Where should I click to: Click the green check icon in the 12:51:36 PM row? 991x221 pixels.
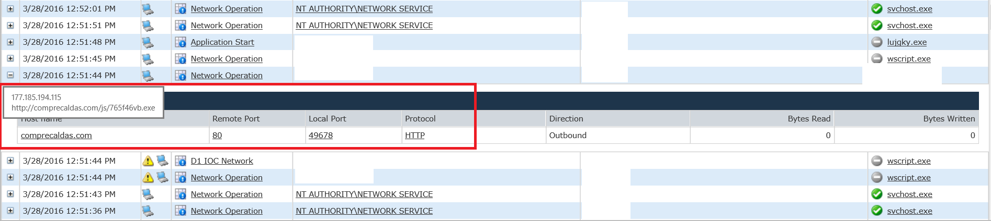(877, 211)
